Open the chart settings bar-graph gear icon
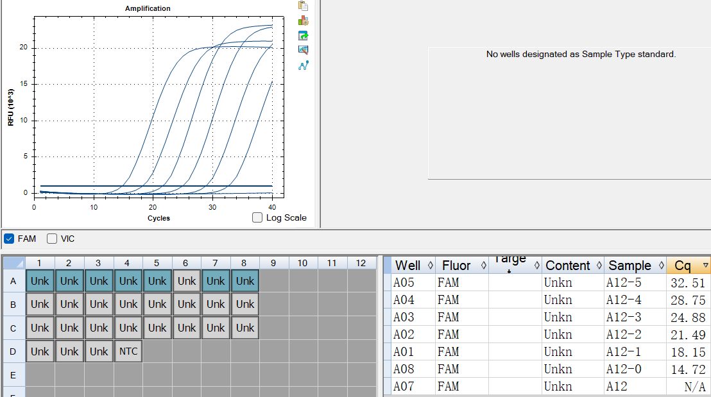This screenshot has width=711, height=397. click(303, 21)
